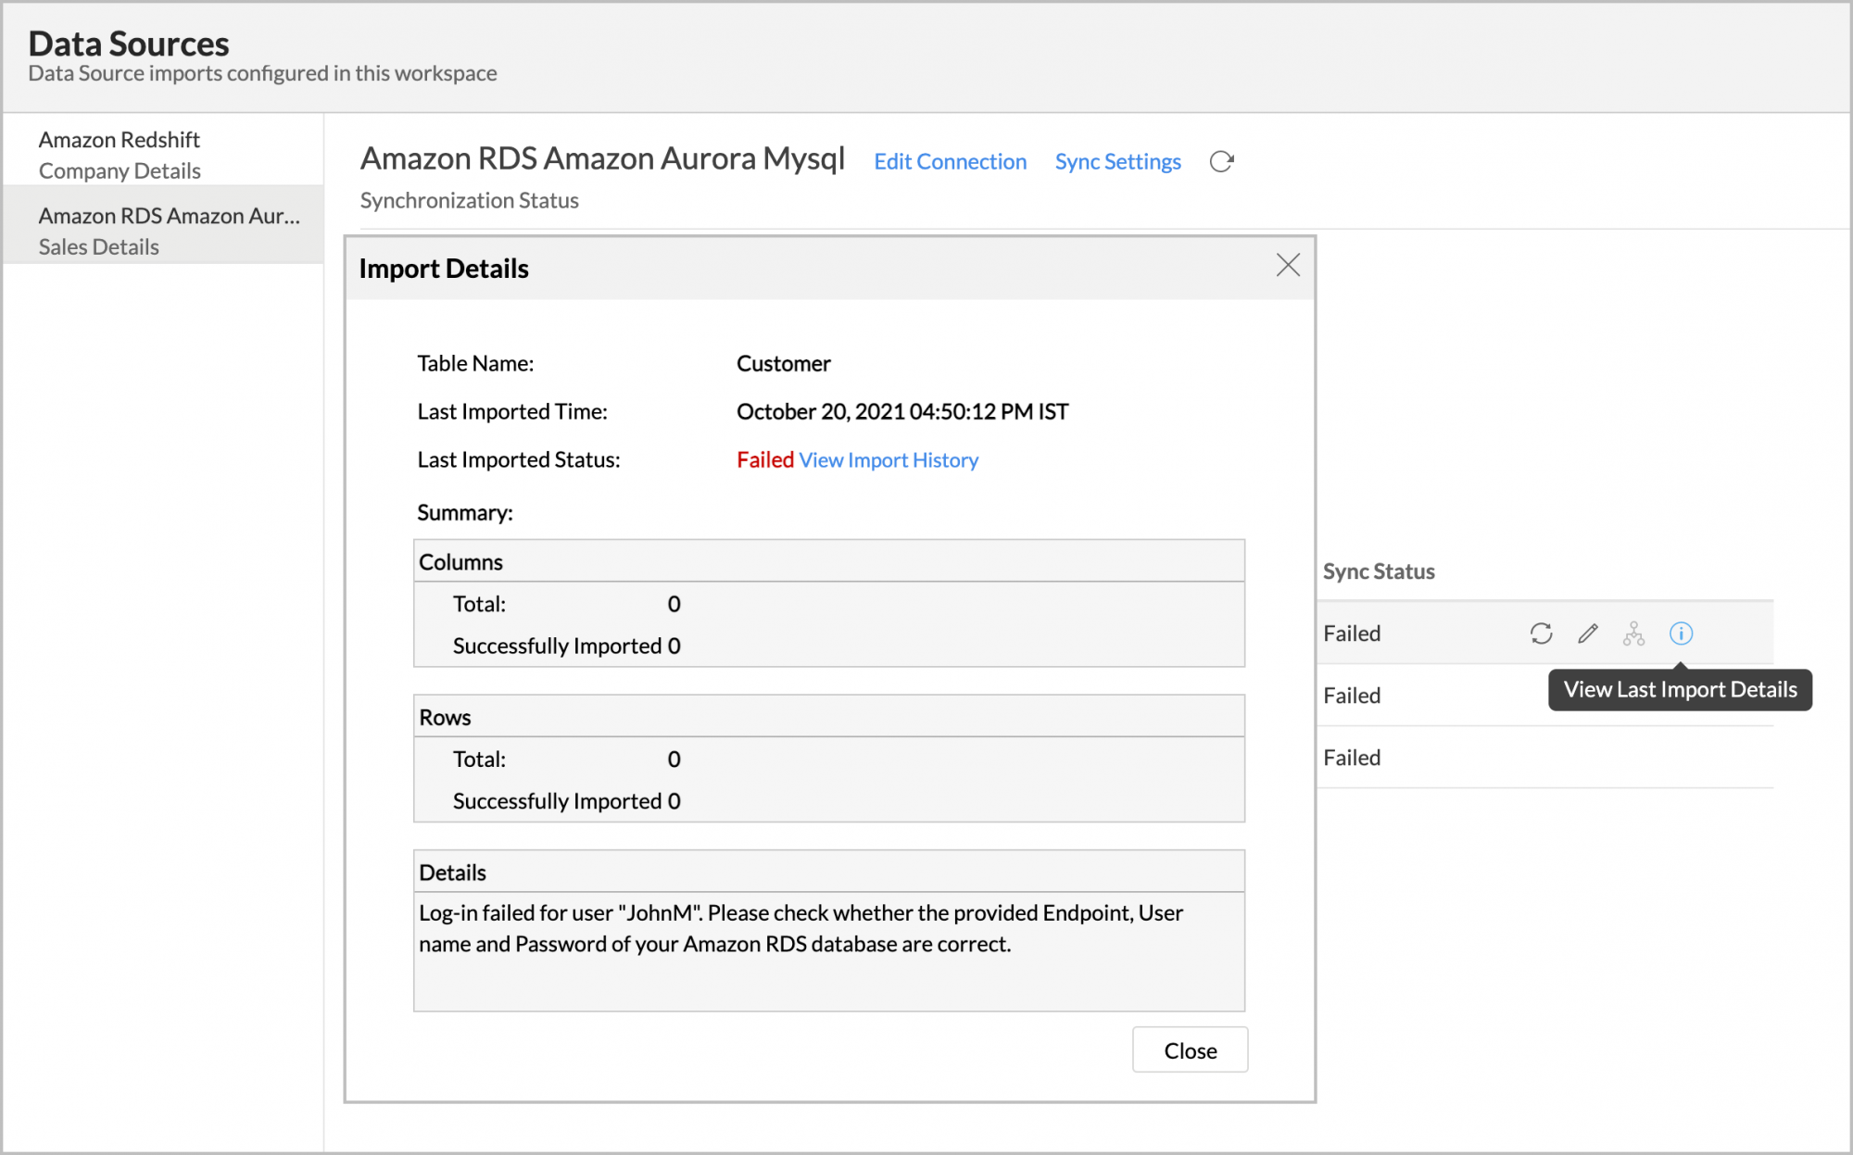The height and width of the screenshot is (1155, 1853).
Task: Open the View Import History link
Action: [889, 460]
